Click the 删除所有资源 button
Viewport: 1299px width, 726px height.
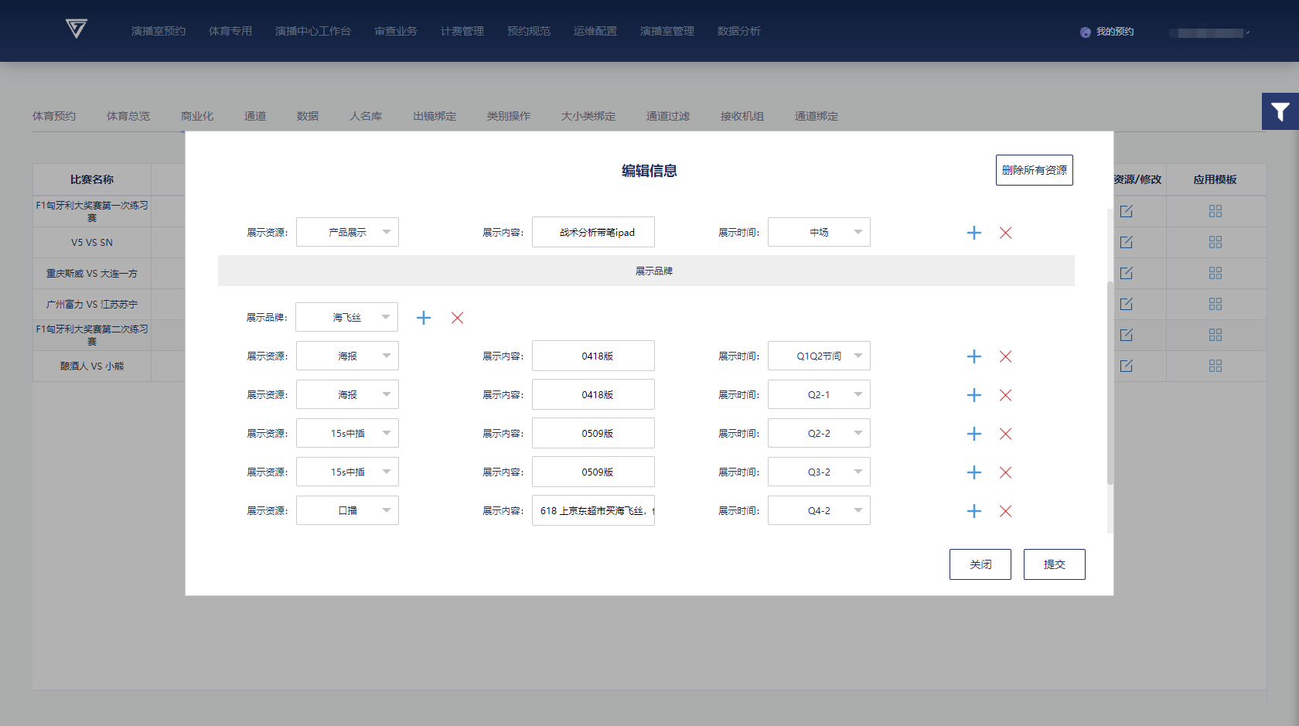tap(1034, 170)
